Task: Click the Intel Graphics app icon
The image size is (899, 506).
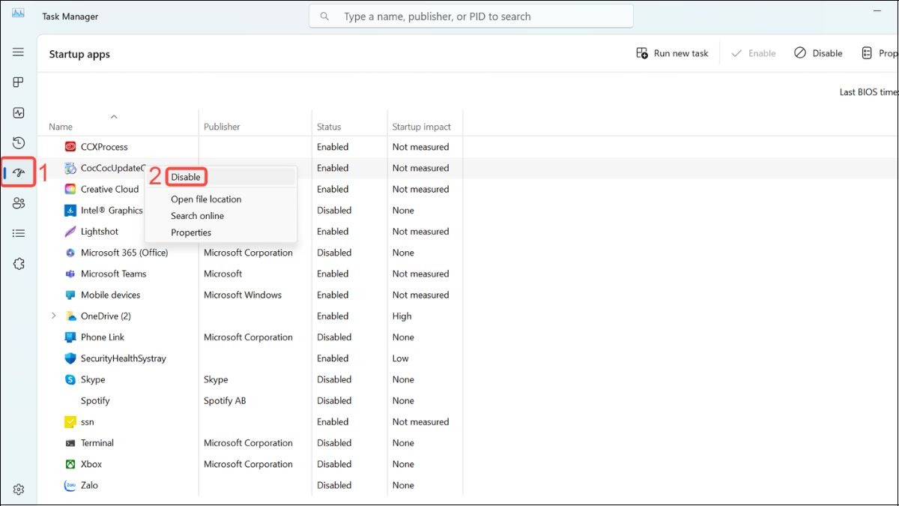Action: pos(70,211)
